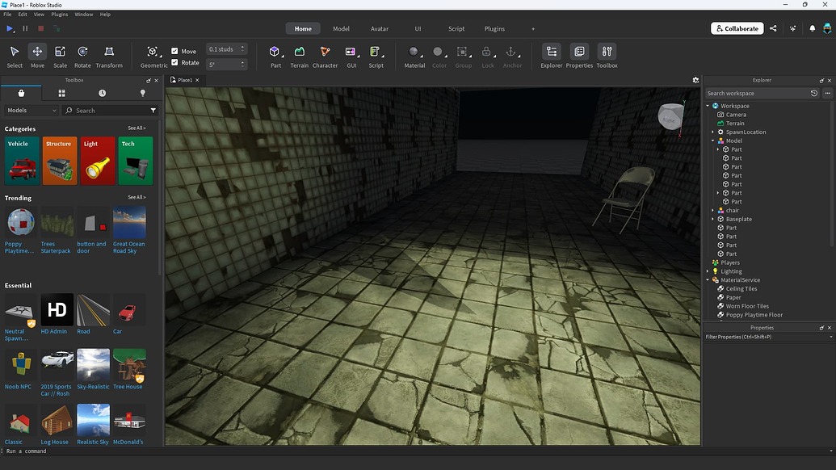Image resolution: width=836 pixels, height=470 pixels.
Task: Activate the Scale tool
Action: click(x=61, y=56)
